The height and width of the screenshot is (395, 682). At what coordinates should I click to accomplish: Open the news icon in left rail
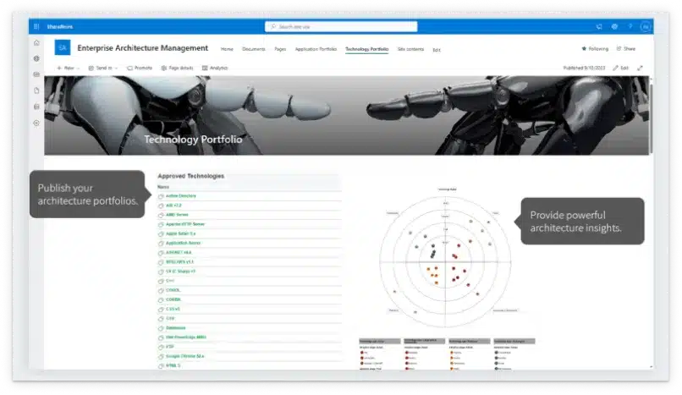pyautogui.click(x=36, y=74)
